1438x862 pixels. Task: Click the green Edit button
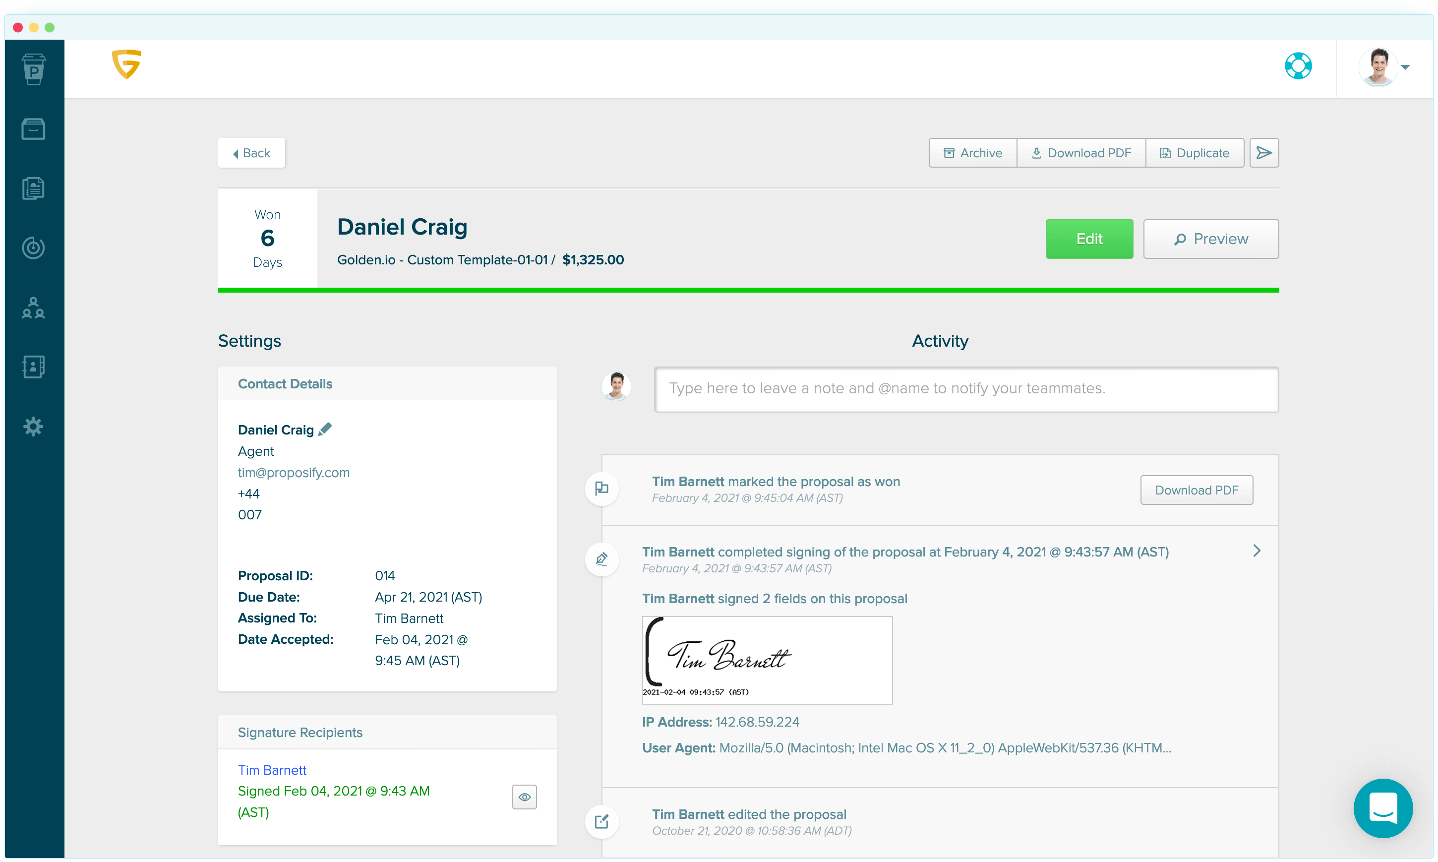(1089, 239)
